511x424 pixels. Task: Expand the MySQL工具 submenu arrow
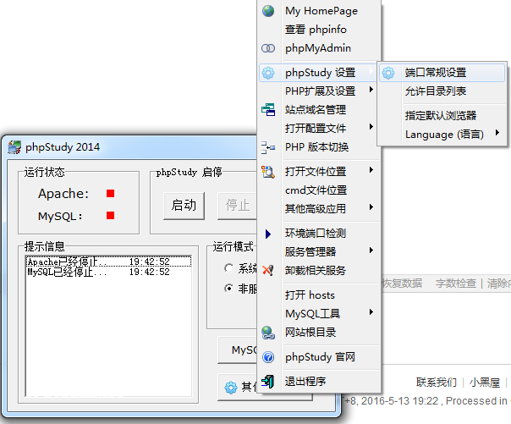coord(371,312)
